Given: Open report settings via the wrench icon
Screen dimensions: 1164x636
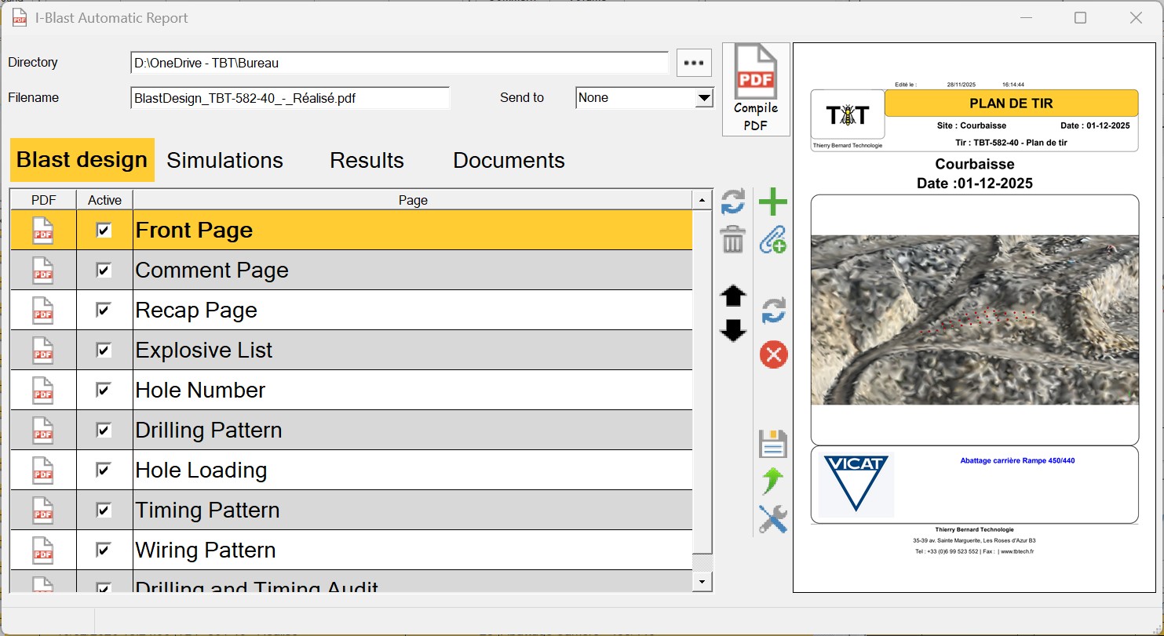Looking at the screenshot, I should click(773, 520).
